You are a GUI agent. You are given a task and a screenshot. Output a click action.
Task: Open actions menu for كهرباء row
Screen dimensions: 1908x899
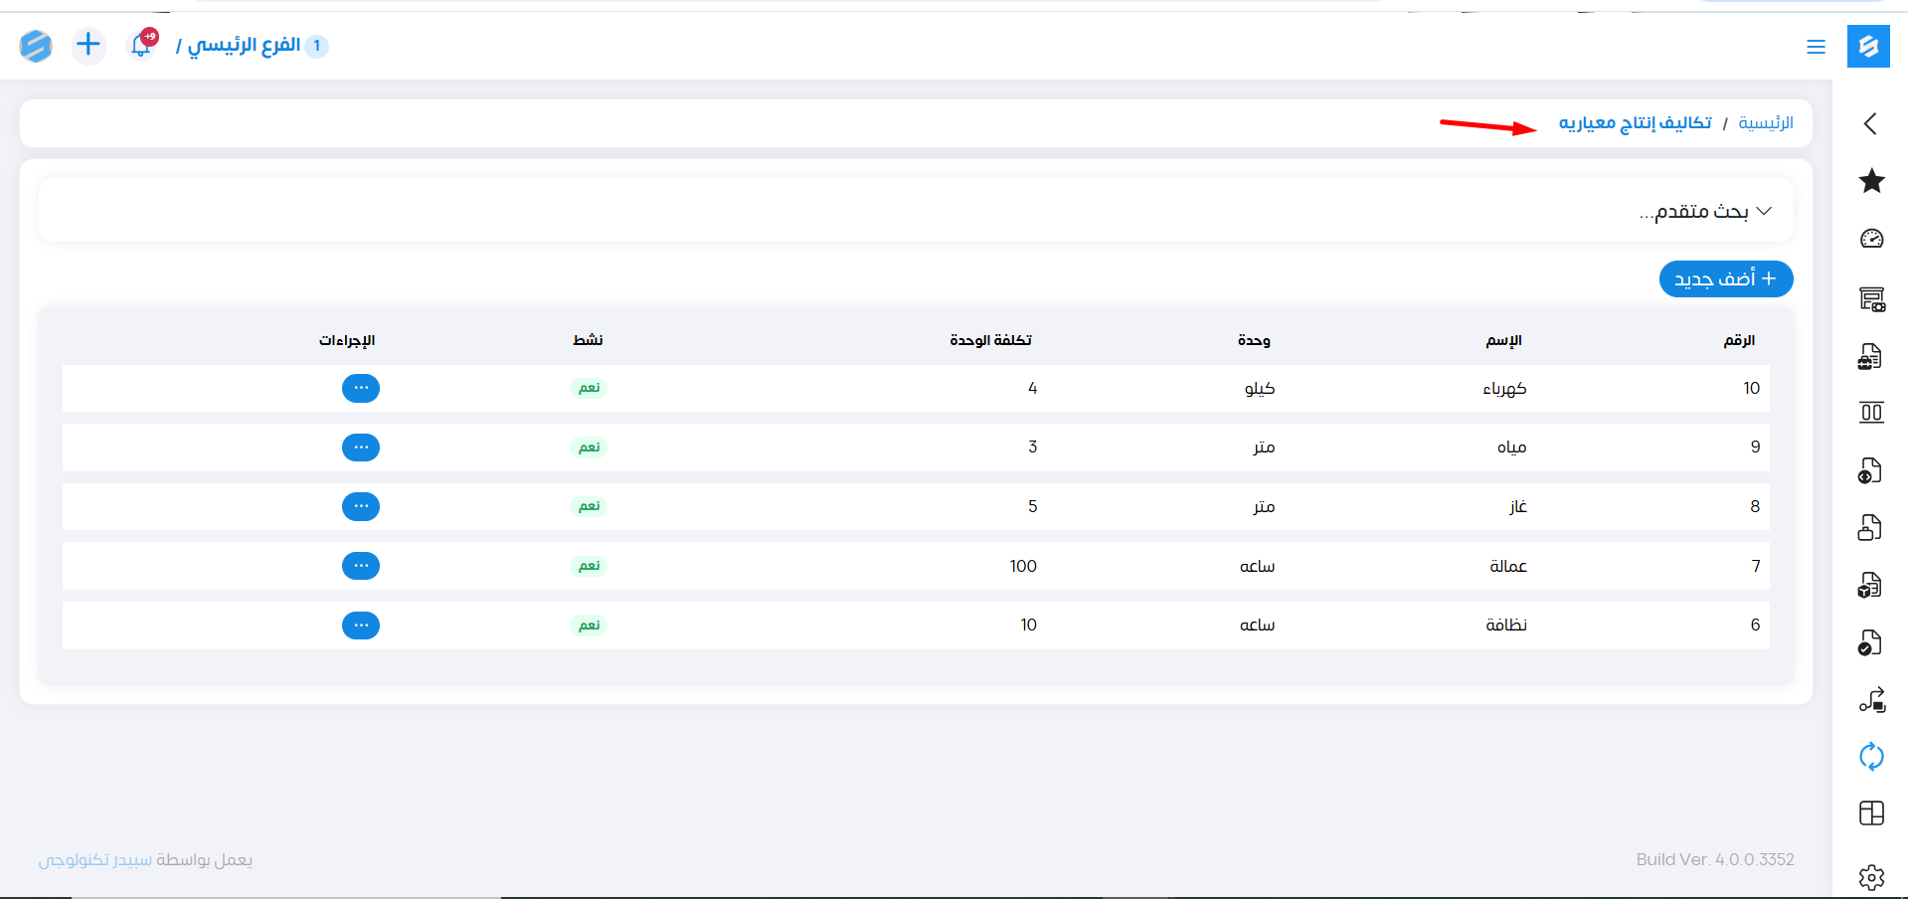(x=361, y=388)
